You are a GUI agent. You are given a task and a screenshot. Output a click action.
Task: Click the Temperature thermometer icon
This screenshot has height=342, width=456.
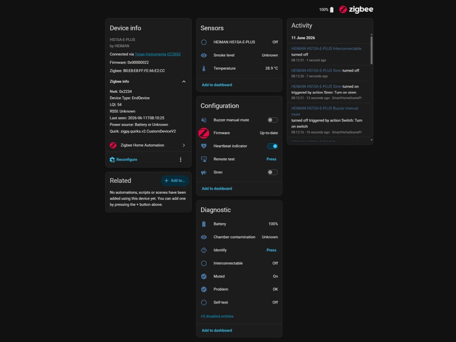coord(204,68)
